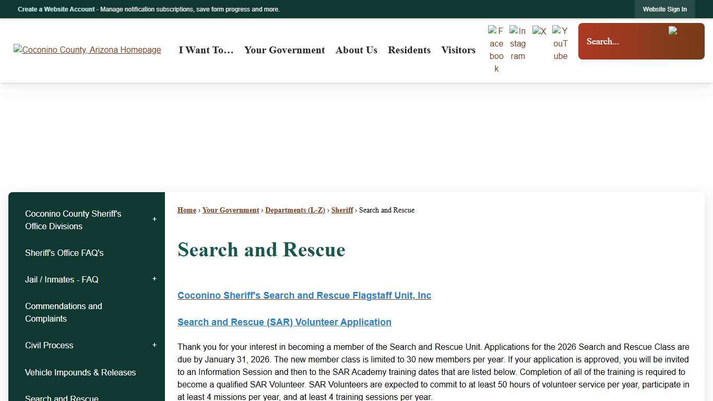
Task: Open the About Us menu
Action: point(356,50)
